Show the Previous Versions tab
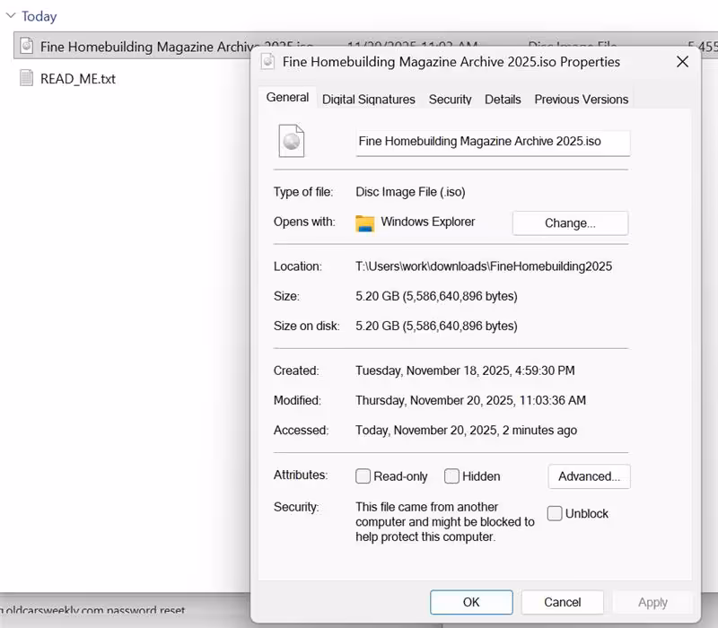Screen dimensions: 718x628 click(x=582, y=100)
